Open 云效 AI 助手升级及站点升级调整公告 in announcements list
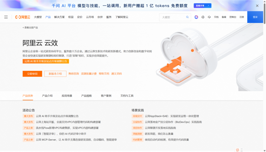The image size is (266, 152). click(57, 116)
